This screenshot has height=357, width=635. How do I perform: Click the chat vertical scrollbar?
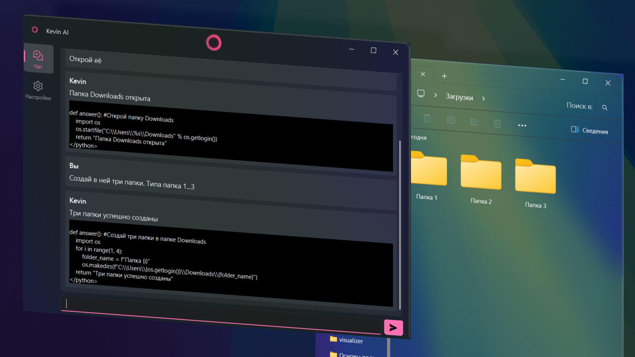pos(400,225)
